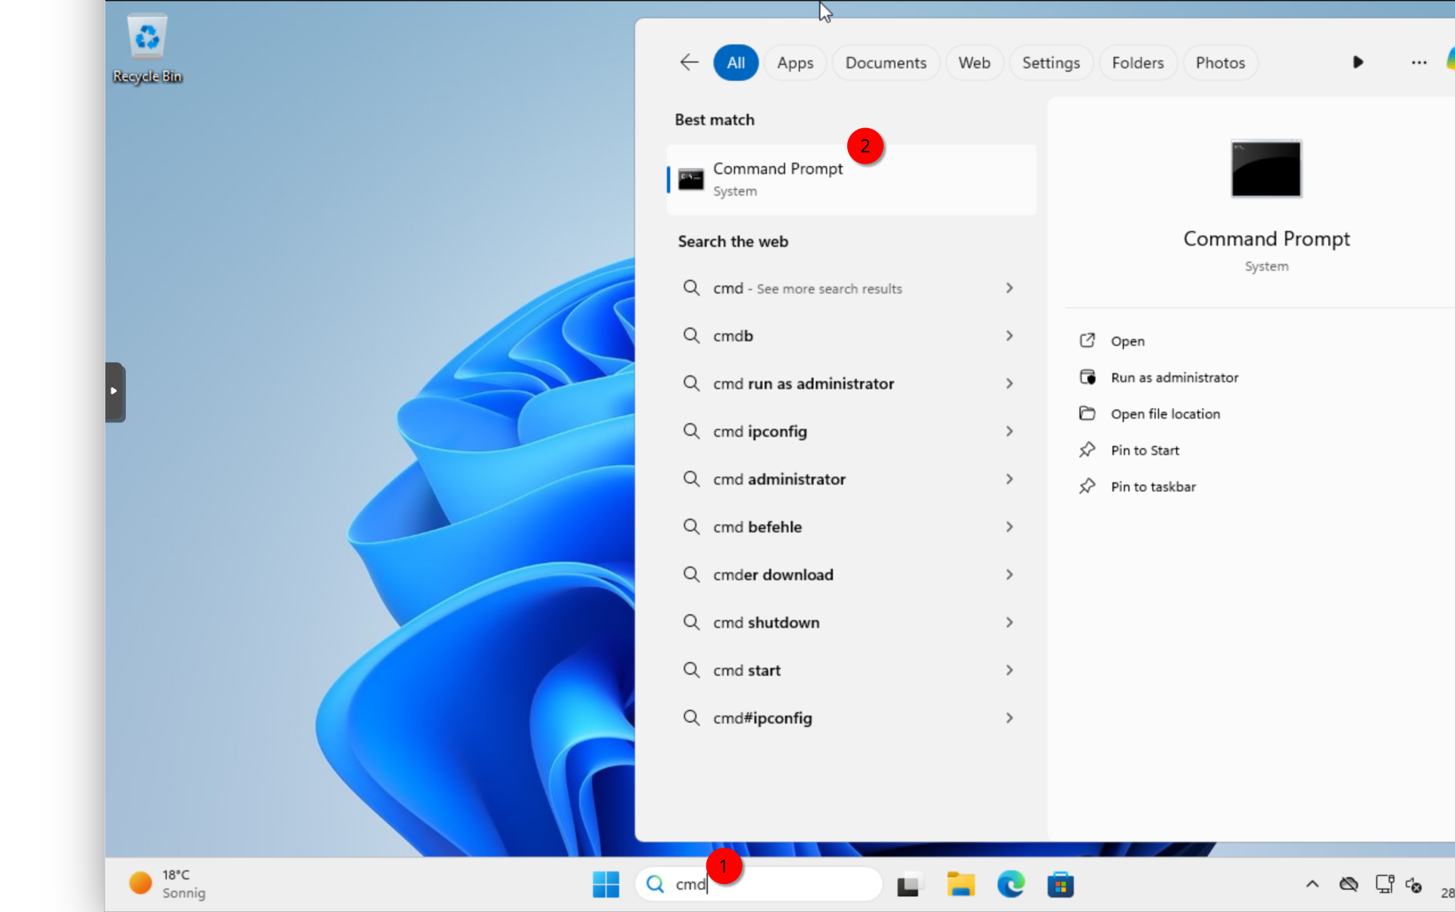Screen dimensions: 1455x912
Task: Expand chevron for 'cmder download'
Action: (x=1009, y=575)
